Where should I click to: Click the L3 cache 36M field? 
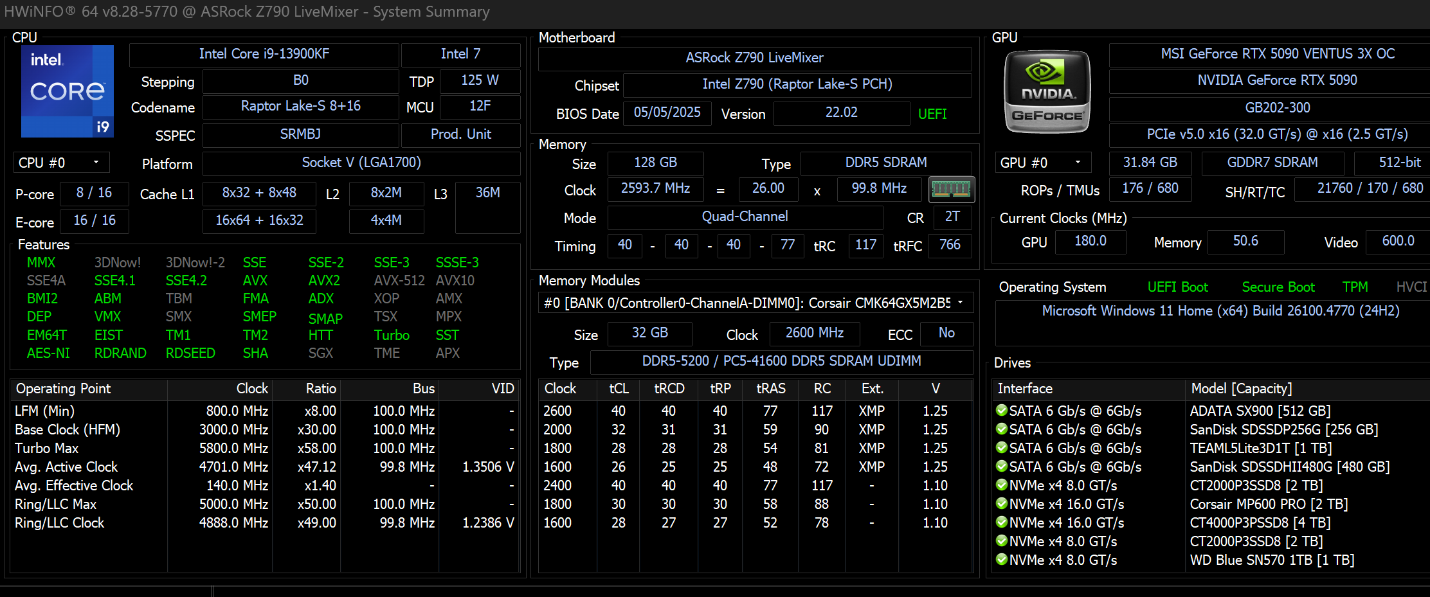[x=487, y=207]
